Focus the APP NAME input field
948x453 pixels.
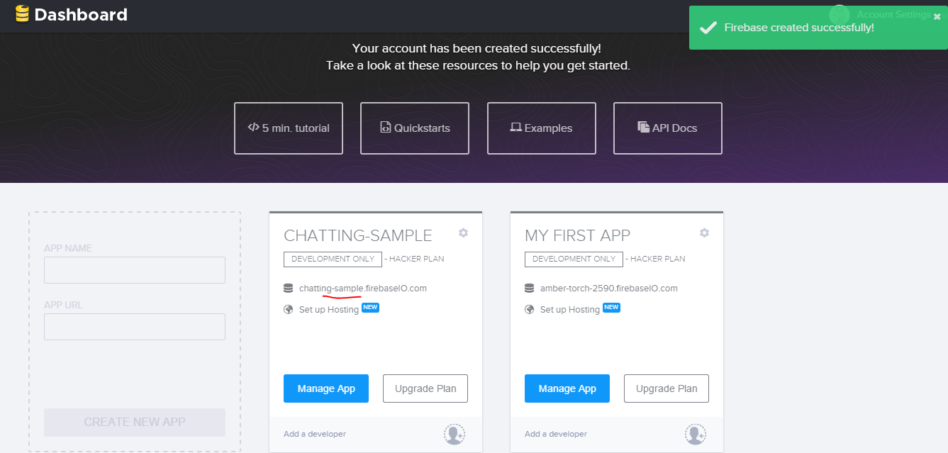pos(135,270)
